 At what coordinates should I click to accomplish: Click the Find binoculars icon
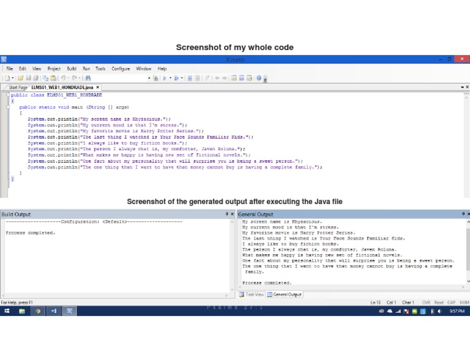pos(88,78)
